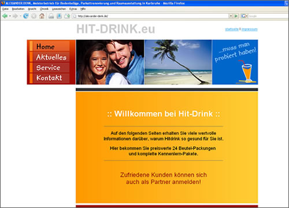Click the Google search engine icon
Viewport: 289px width, 208px height.
(x=243, y=16)
